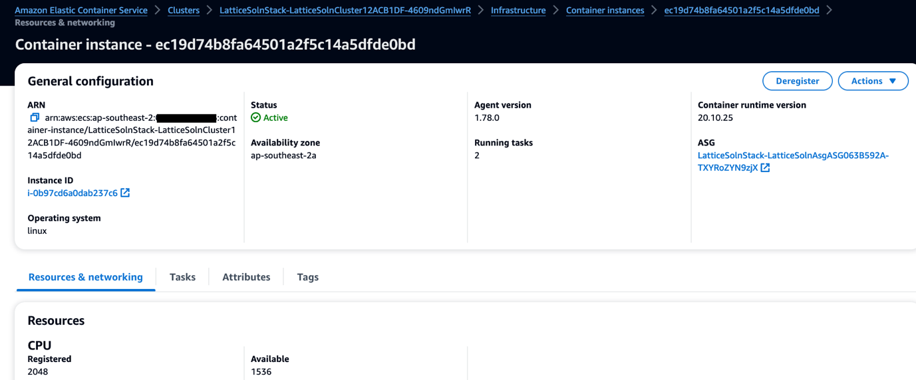Go to Infrastructure breadcrumb link

coord(518,10)
